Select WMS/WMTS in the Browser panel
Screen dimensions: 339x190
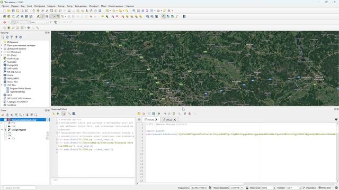[13, 79]
